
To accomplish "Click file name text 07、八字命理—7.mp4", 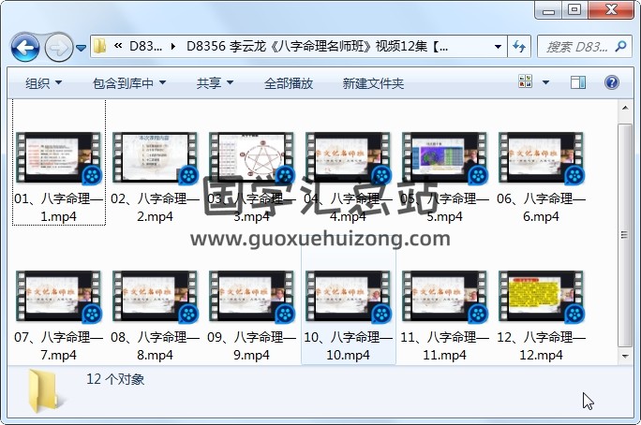I will (x=58, y=345).
